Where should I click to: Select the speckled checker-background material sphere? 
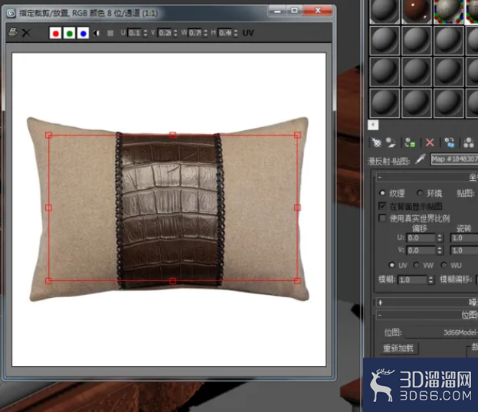point(448,11)
